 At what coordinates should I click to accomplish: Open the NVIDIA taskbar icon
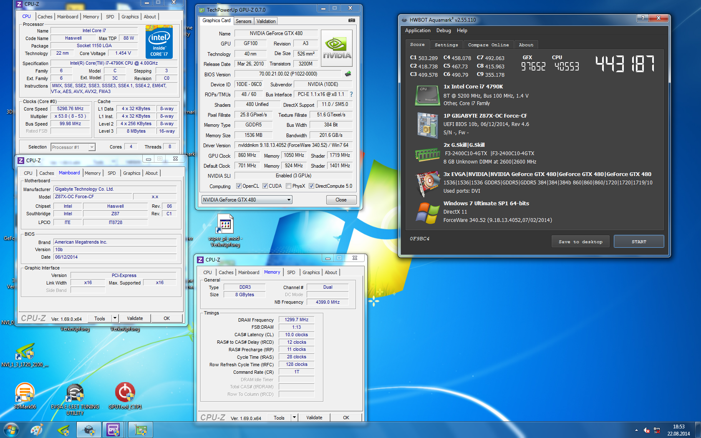[x=63, y=430]
